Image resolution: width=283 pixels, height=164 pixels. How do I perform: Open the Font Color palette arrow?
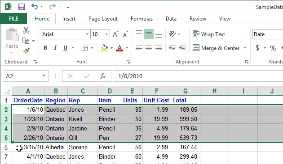127,48
